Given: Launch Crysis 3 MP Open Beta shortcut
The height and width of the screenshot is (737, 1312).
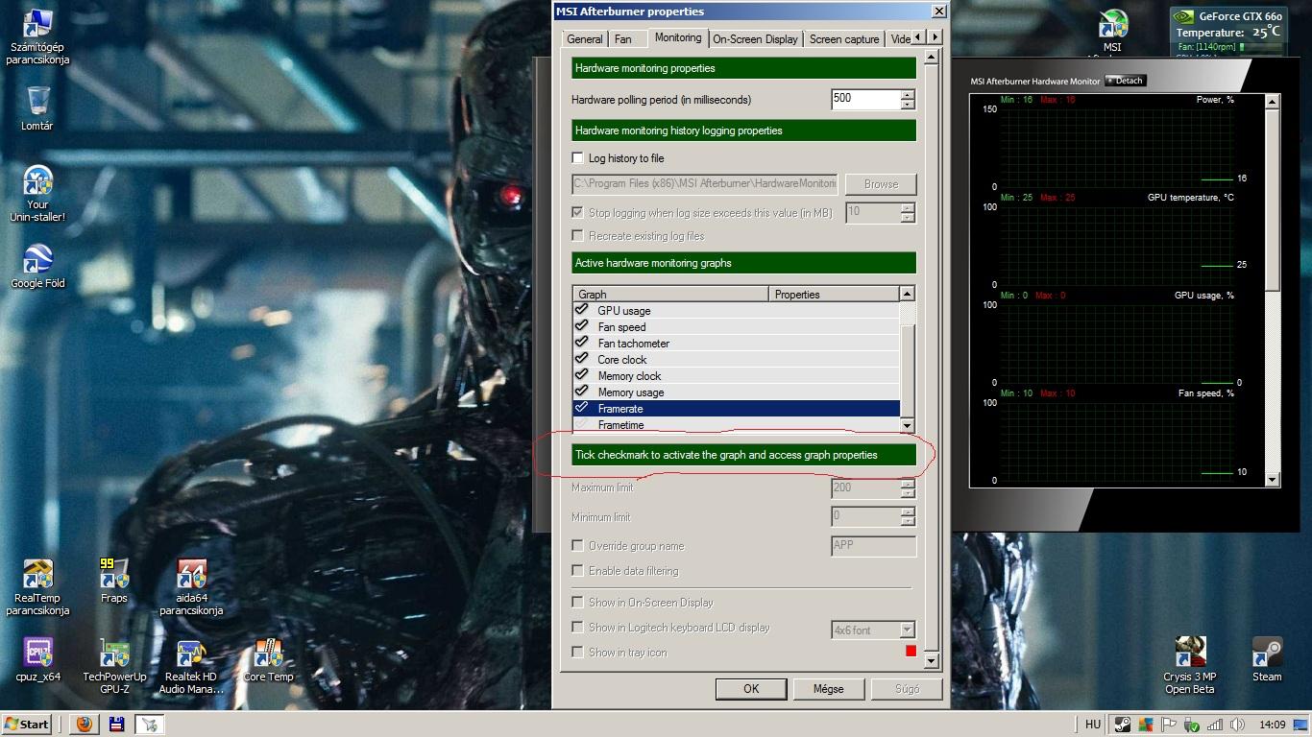Looking at the screenshot, I should click(x=1190, y=665).
